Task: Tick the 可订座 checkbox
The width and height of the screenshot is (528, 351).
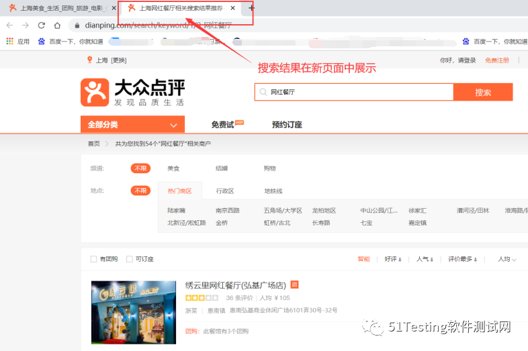Action: (129, 259)
